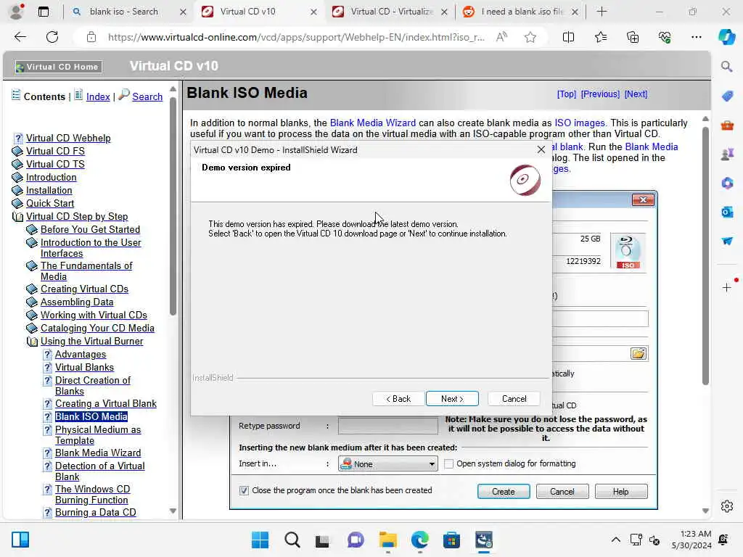This screenshot has height=557, width=743.
Task: Collapse Using the Virtual Burner book icon
Action: coord(32,341)
